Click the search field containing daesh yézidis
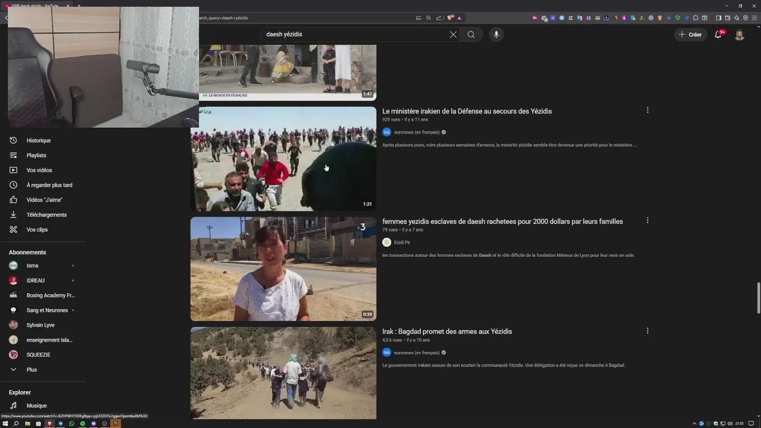 (355, 34)
